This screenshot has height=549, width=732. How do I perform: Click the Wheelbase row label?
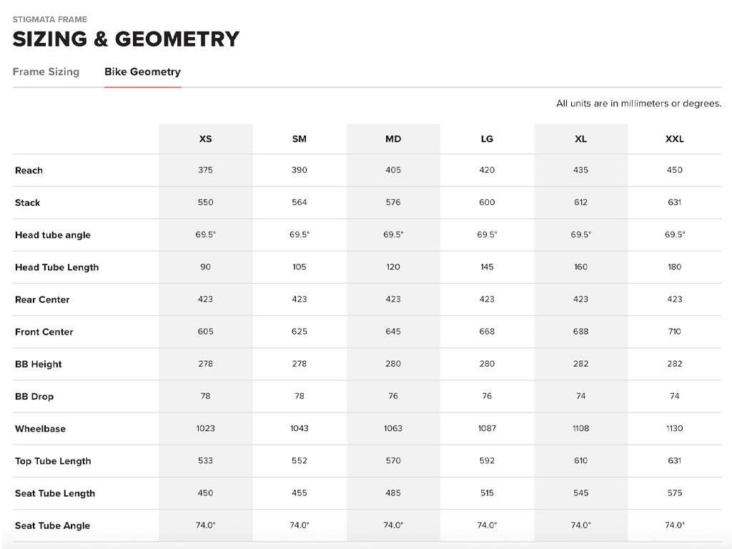(40, 429)
